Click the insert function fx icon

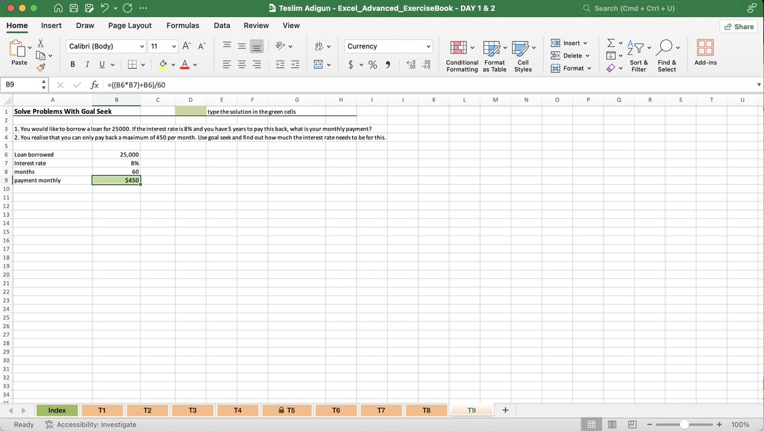pos(94,85)
